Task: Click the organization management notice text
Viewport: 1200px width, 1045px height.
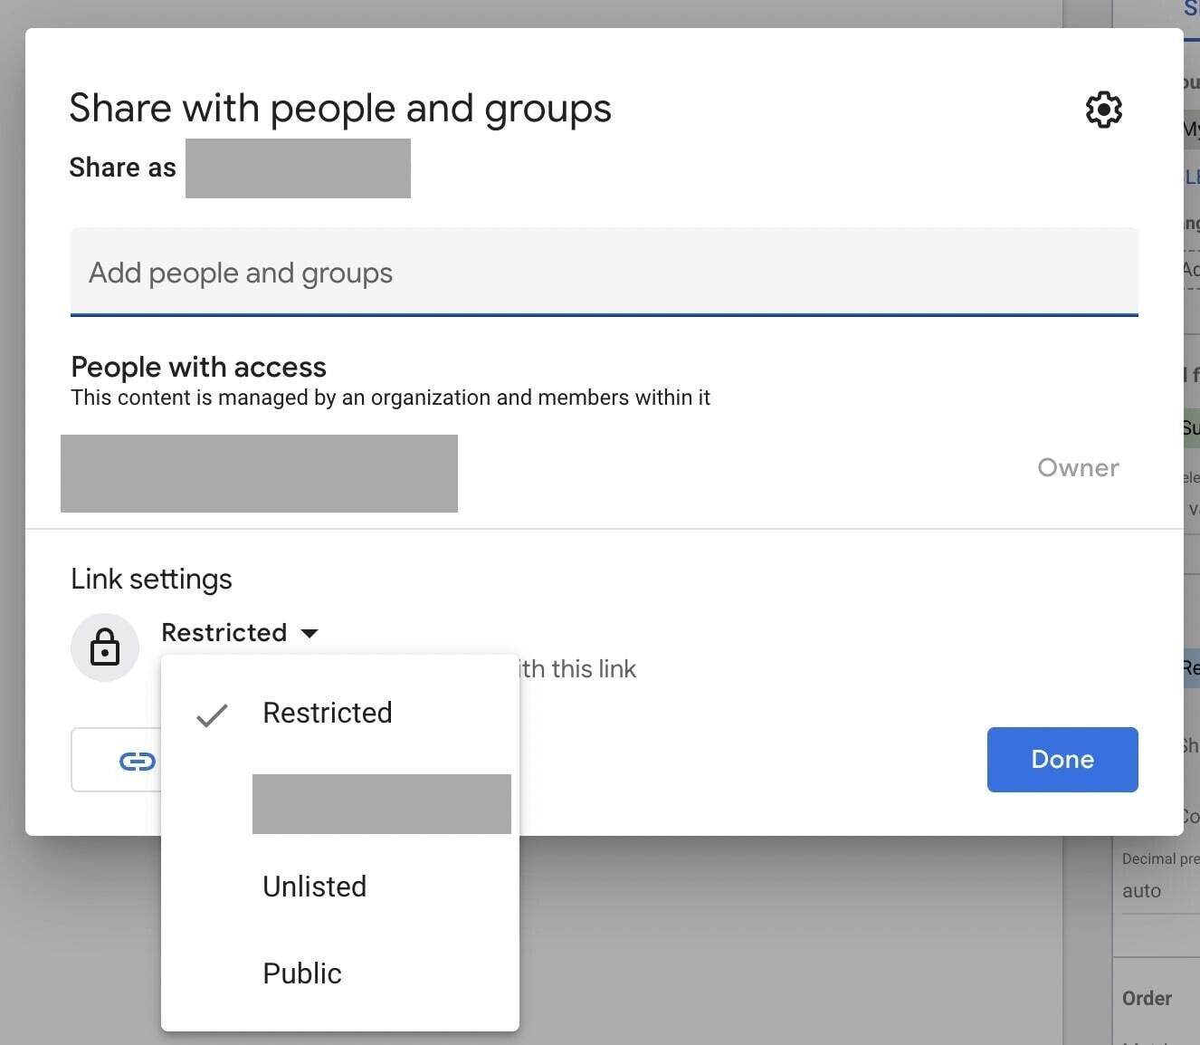Action: (391, 398)
